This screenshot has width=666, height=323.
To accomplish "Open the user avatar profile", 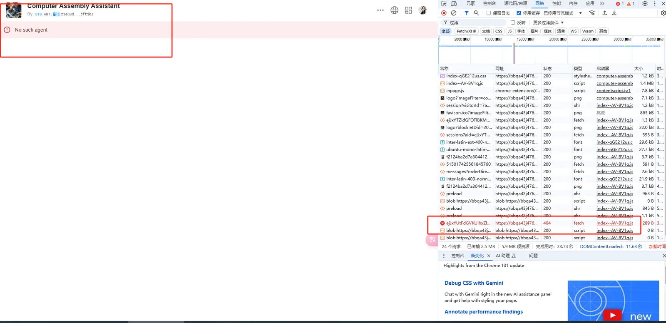I will pyautogui.click(x=422, y=10).
